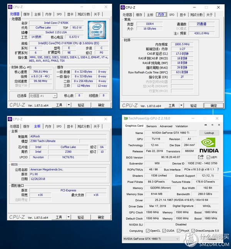Click the Intel Core i7 9700K name field
Screen dimensions: 231x249
tap(56, 23)
